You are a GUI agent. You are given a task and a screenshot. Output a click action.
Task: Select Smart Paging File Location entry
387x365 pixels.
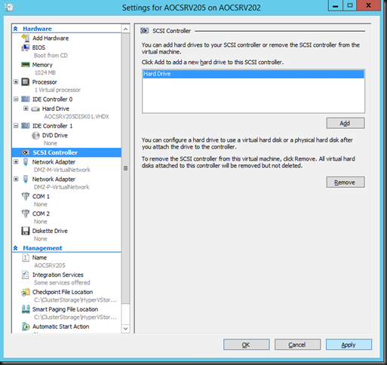tap(65, 309)
